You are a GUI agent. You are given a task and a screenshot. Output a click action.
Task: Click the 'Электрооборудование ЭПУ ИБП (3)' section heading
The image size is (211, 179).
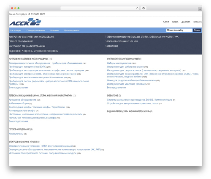24,142
